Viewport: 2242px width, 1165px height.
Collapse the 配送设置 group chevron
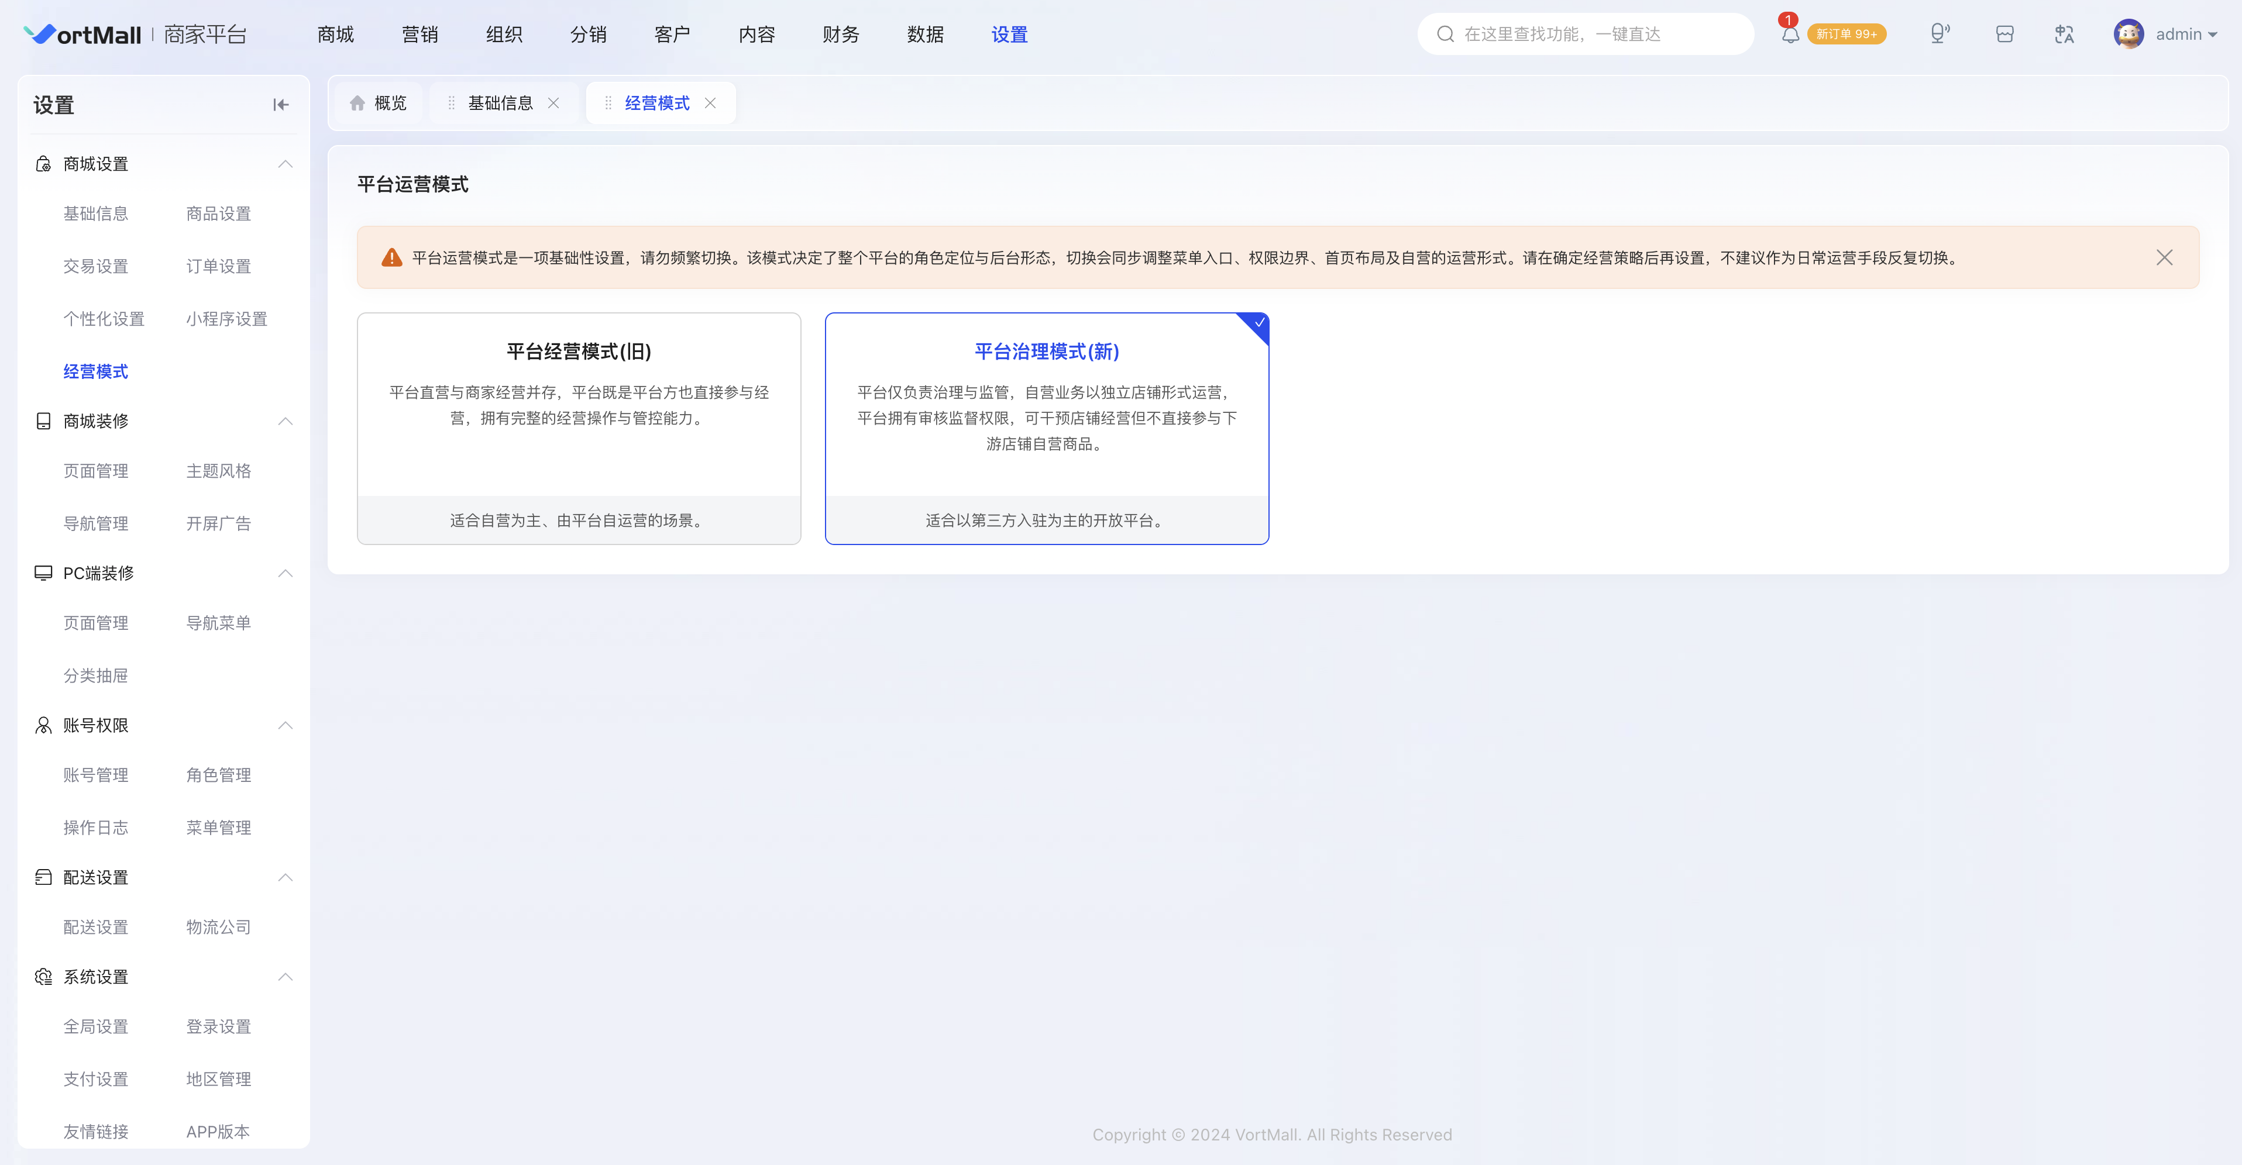coord(284,877)
